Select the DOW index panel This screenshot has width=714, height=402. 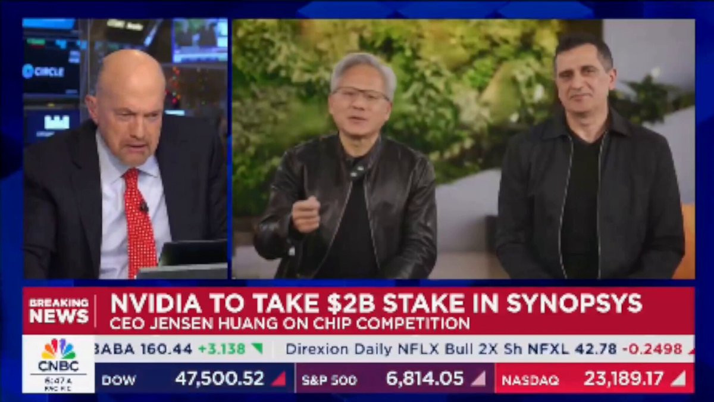click(194, 379)
